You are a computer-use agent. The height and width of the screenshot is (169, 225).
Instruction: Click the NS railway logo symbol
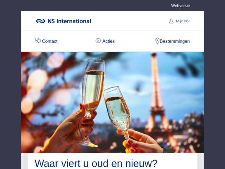pyautogui.click(x=40, y=21)
